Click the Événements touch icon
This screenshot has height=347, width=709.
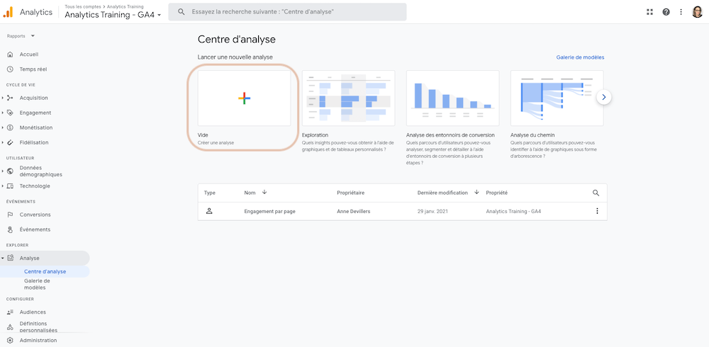coord(11,229)
